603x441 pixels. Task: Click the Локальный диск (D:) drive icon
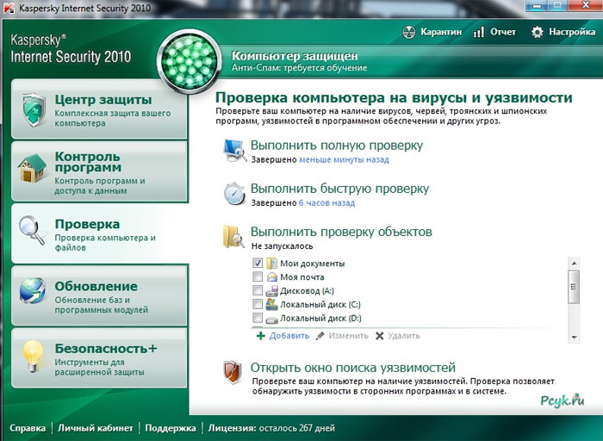(271, 319)
